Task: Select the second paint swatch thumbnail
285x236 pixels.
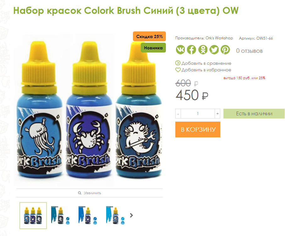Action: click(60, 216)
